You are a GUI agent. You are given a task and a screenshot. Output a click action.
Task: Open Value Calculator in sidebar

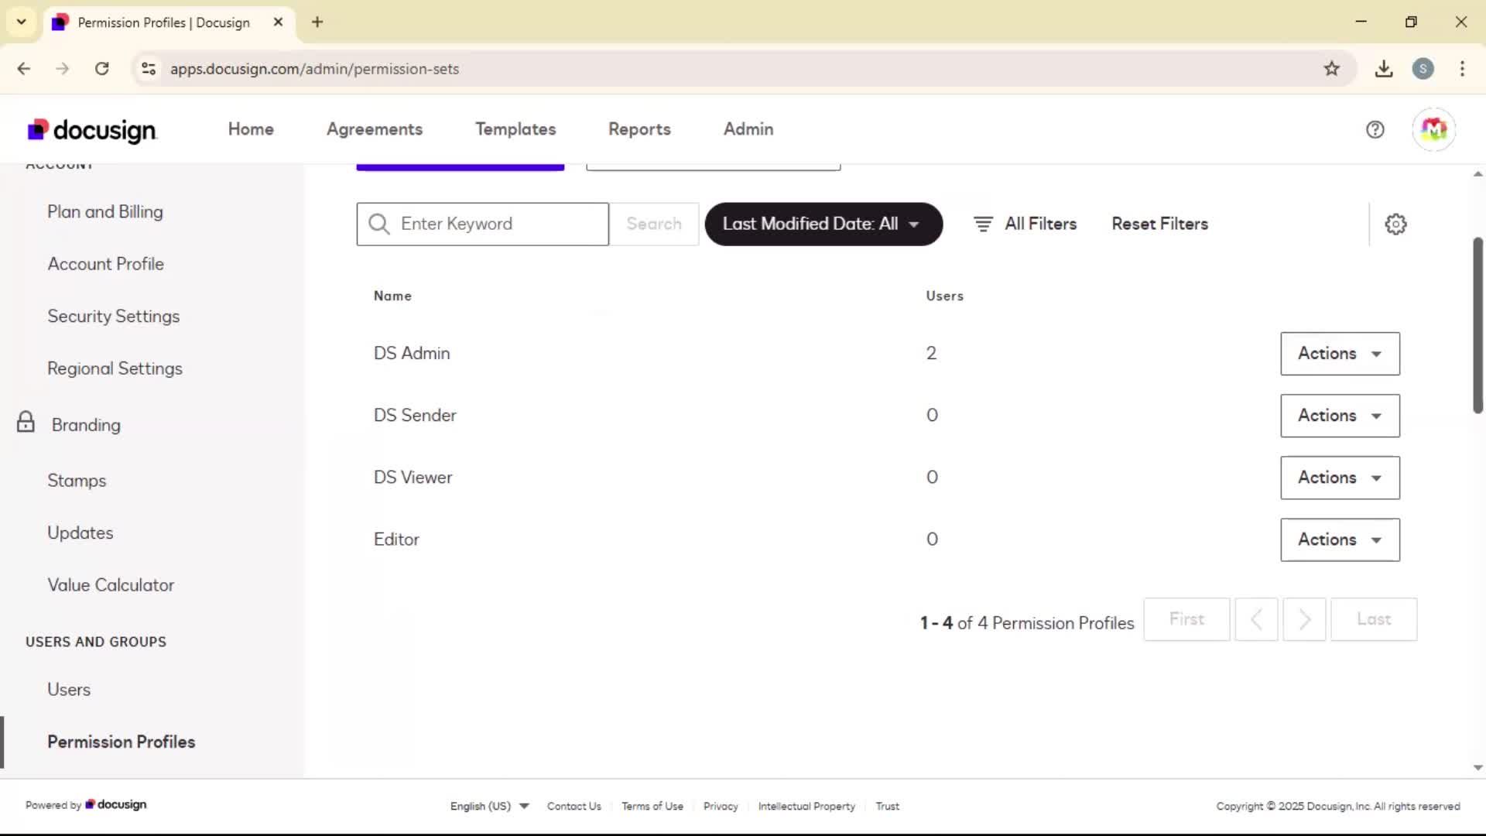111,585
